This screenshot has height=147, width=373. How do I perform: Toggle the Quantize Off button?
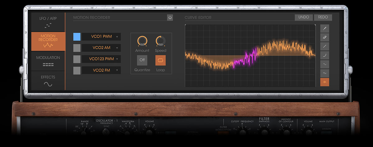click(142, 60)
